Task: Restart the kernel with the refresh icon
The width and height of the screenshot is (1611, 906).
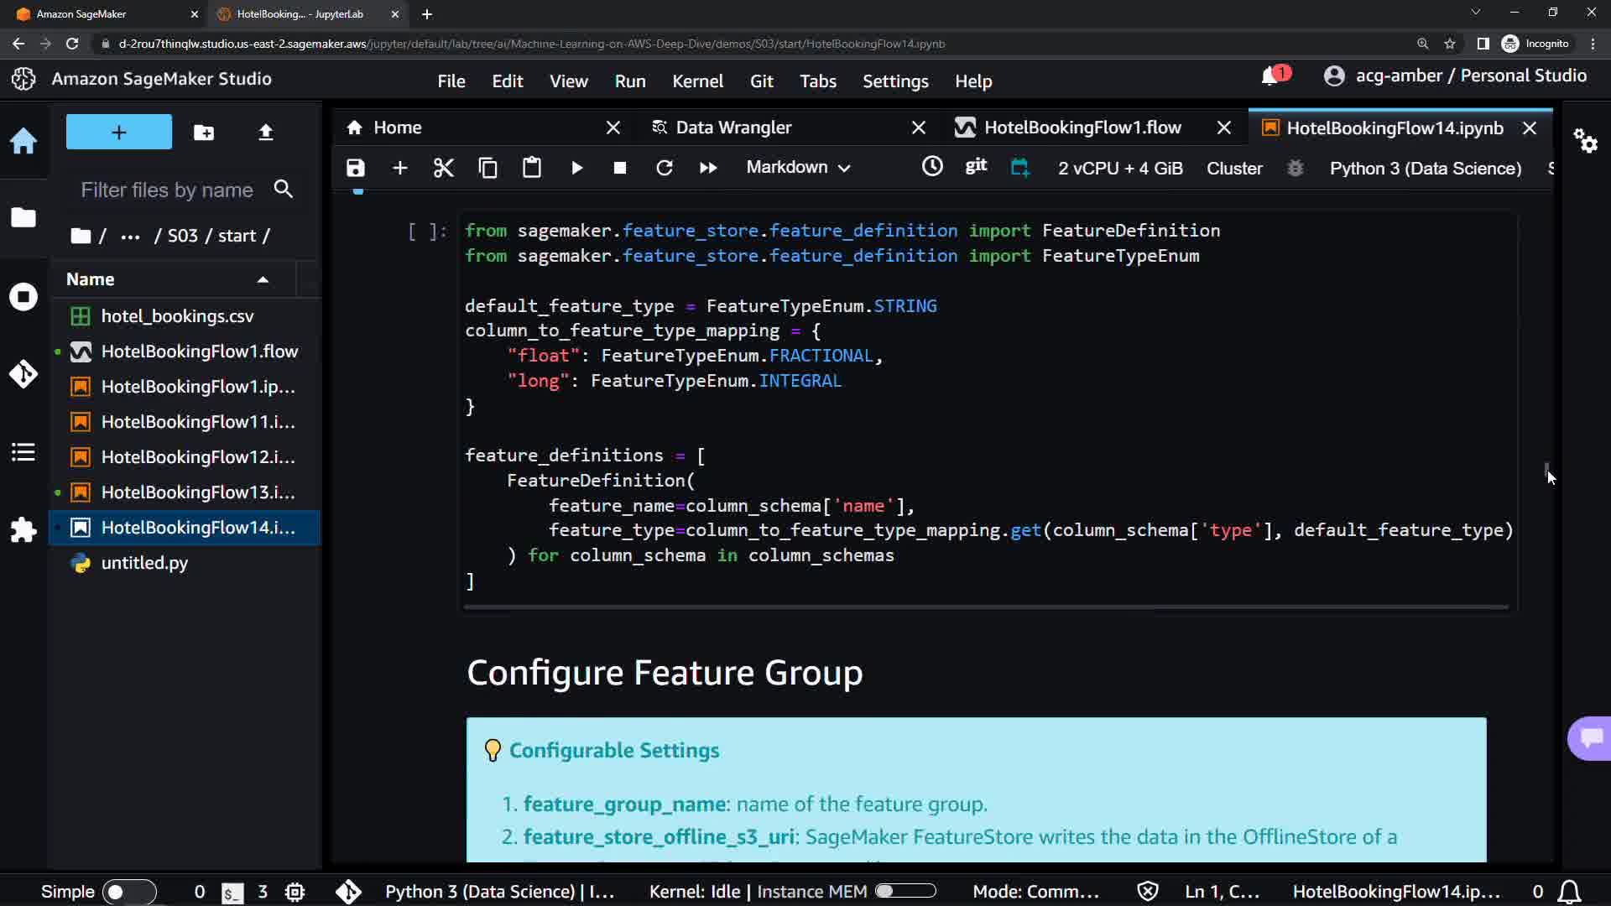Action: point(664,168)
